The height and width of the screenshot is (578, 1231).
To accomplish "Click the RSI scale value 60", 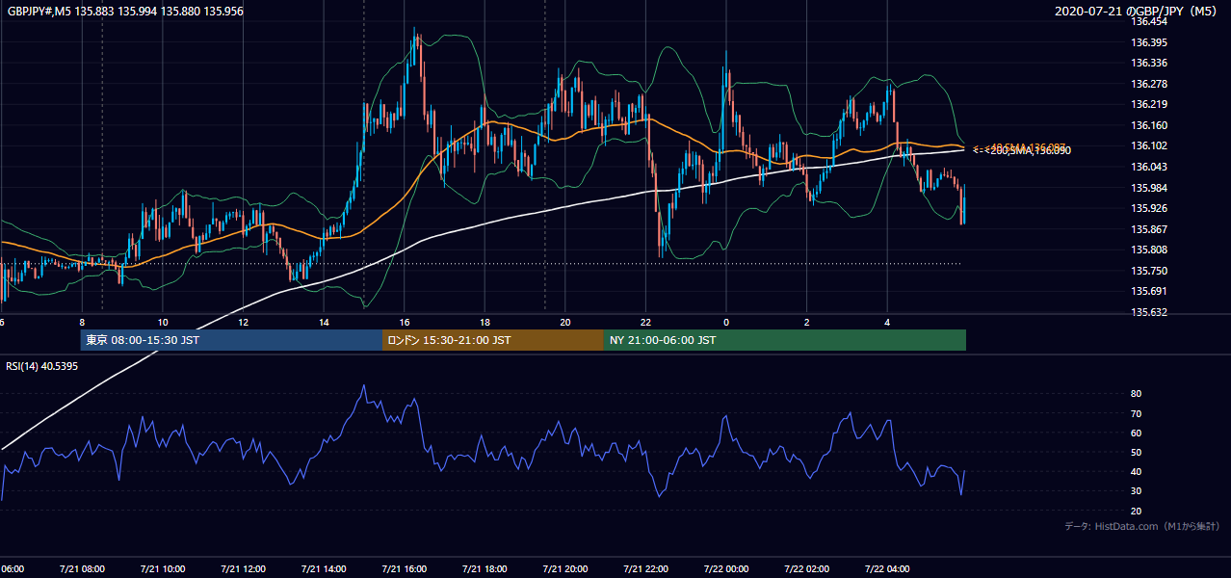I will (1136, 433).
